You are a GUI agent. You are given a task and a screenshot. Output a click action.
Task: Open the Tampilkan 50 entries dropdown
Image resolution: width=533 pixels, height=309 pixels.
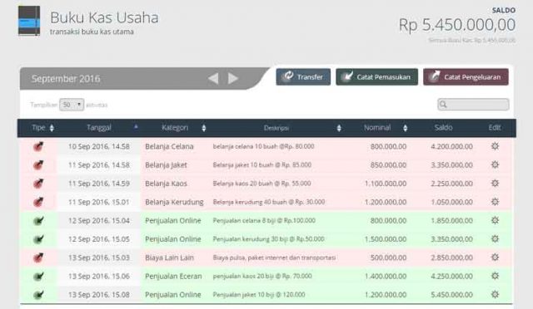[72, 105]
